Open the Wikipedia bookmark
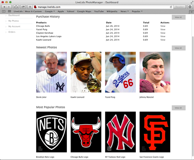 [112, 11]
